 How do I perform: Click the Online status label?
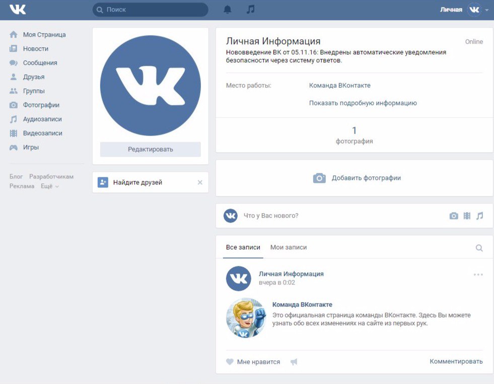point(474,42)
